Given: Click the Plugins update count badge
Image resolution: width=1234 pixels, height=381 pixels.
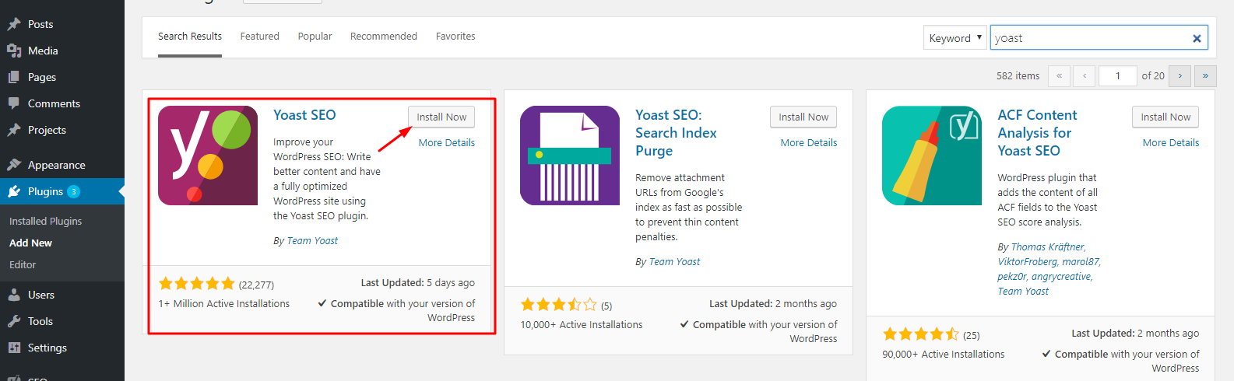Looking at the screenshot, I should 73,191.
